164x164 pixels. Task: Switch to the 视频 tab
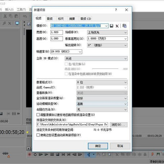(39, 18)
